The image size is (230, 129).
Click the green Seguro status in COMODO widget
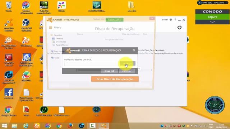click(x=212, y=17)
